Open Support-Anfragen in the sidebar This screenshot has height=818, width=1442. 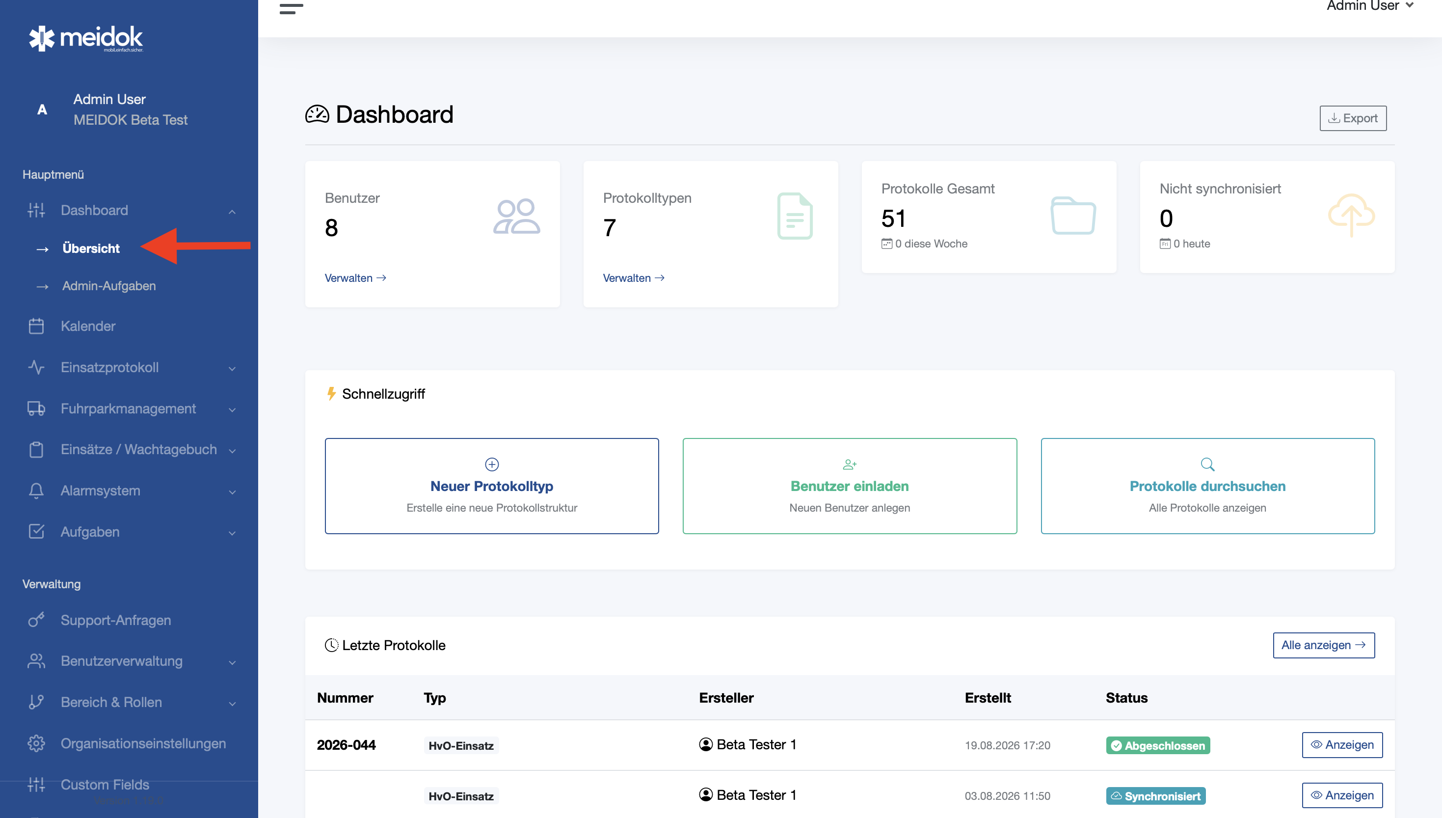116,620
